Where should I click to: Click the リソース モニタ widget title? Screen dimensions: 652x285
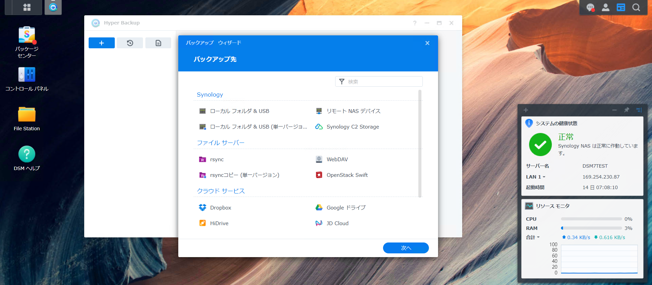[553, 206]
